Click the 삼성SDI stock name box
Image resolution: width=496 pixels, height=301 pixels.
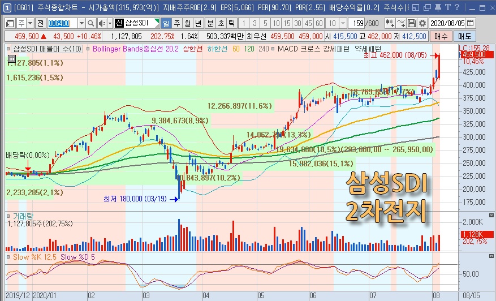coord(137,23)
